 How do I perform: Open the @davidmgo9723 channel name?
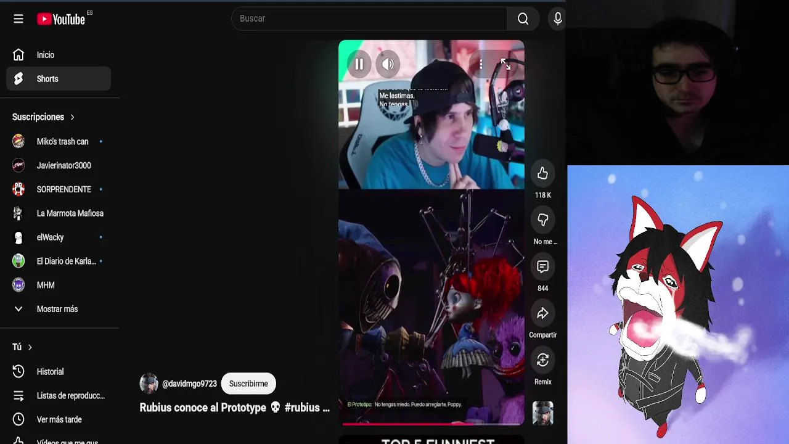click(x=189, y=384)
